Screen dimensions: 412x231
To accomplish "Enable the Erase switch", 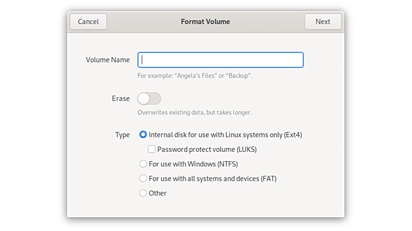I will point(149,98).
